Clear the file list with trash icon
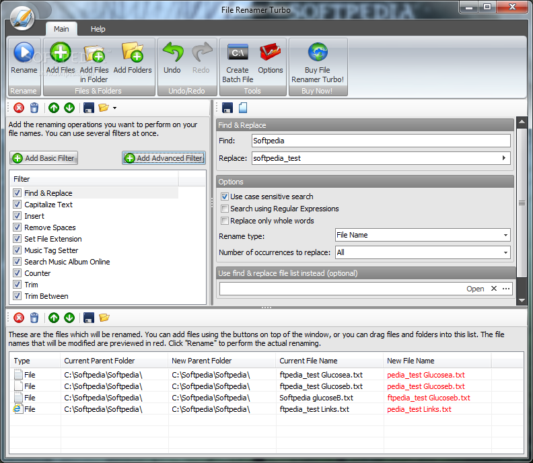Image resolution: width=533 pixels, height=463 pixels. (34, 318)
